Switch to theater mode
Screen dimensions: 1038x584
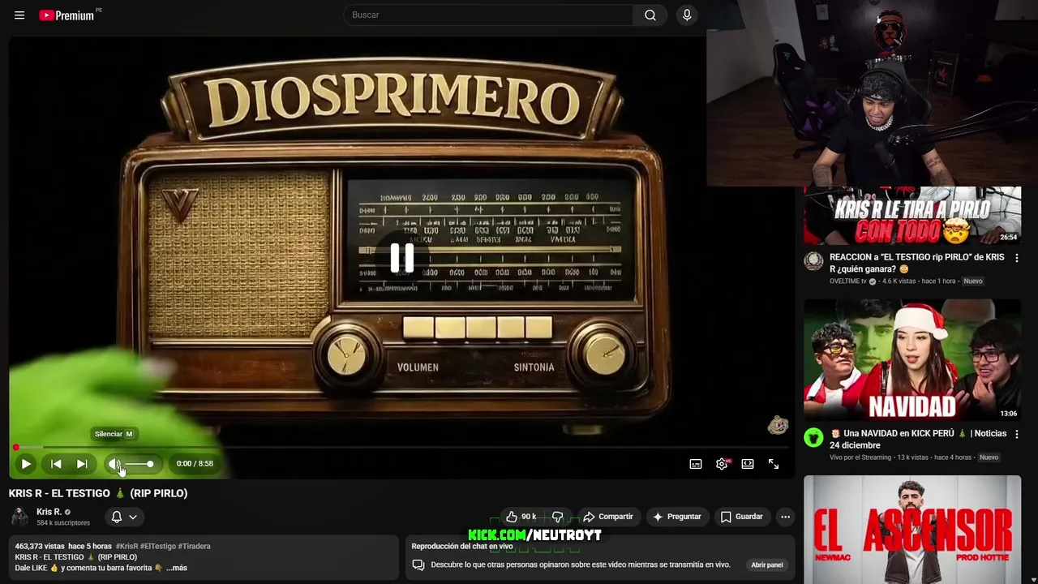[x=748, y=464]
